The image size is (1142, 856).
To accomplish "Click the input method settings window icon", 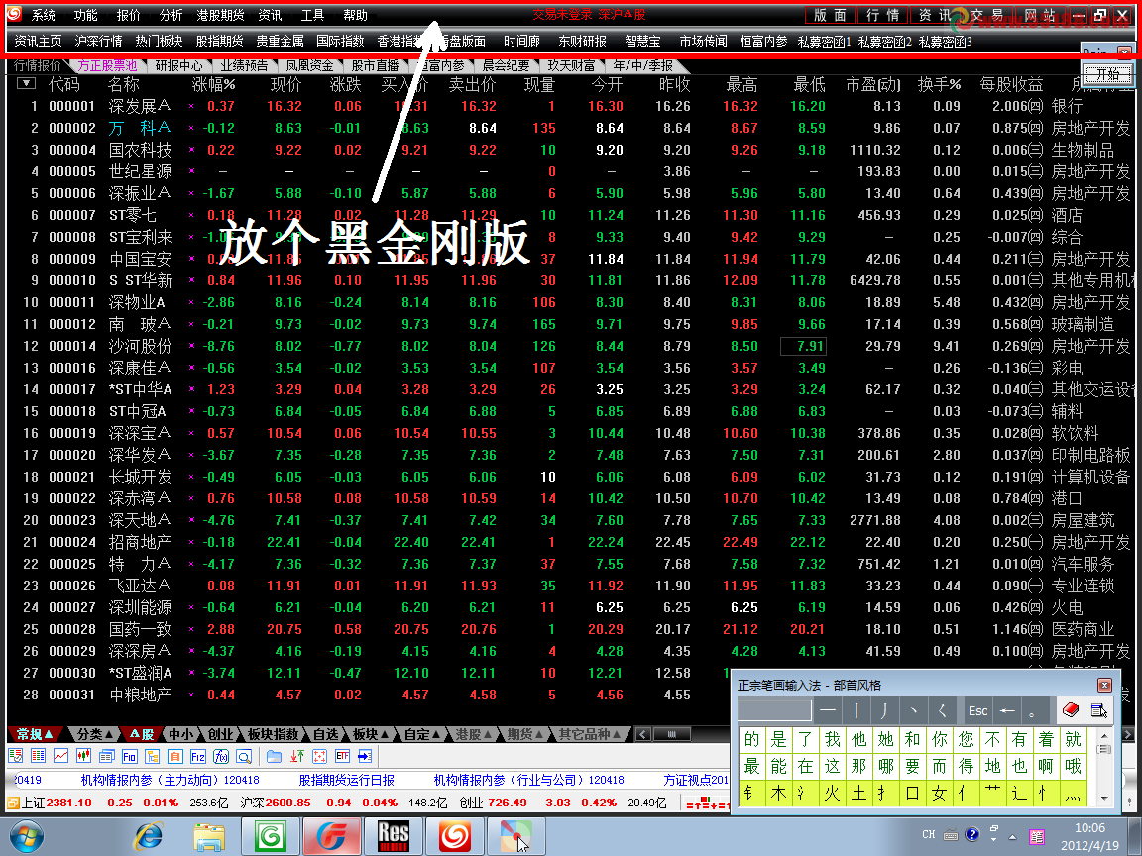I will click(x=1098, y=709).
